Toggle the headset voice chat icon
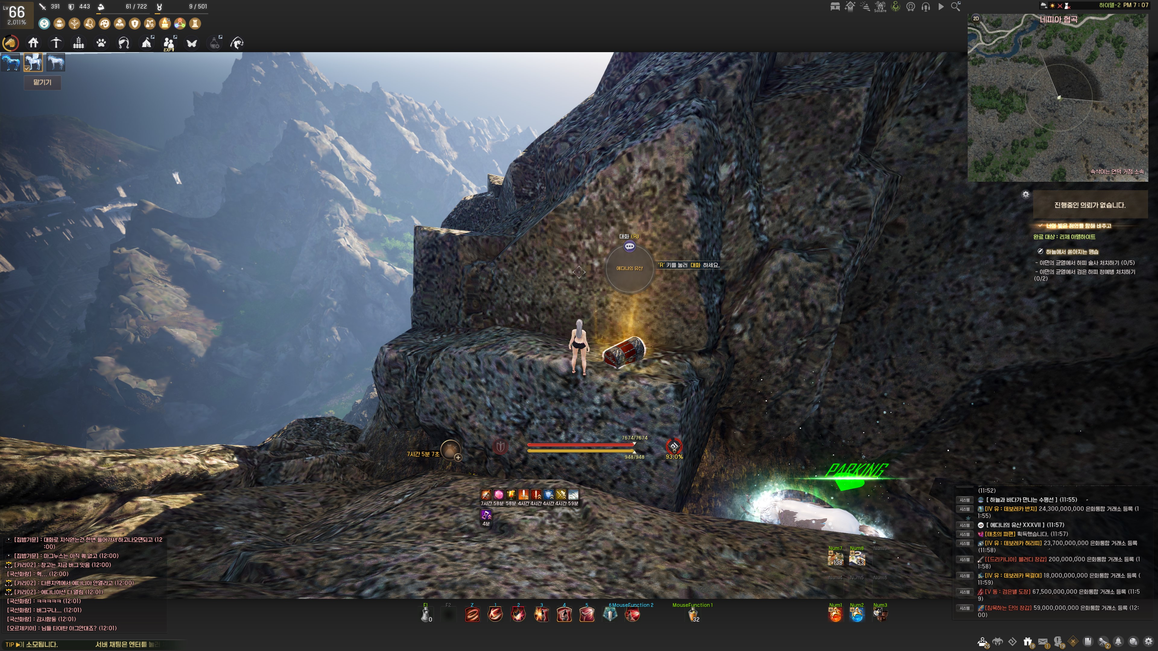The image size is (1158, 651). tap(925, 7)
